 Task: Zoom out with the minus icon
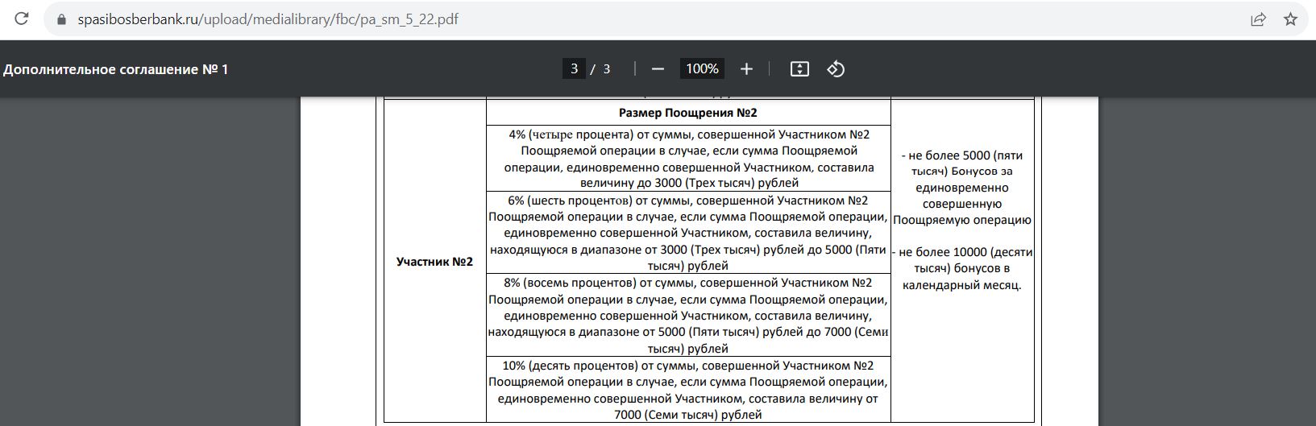click(658, 69)
